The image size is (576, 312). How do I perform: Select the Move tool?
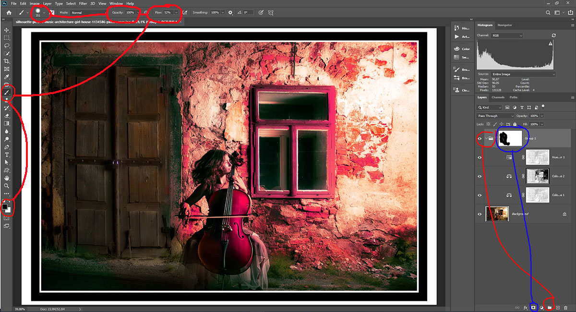click(7, 30)
